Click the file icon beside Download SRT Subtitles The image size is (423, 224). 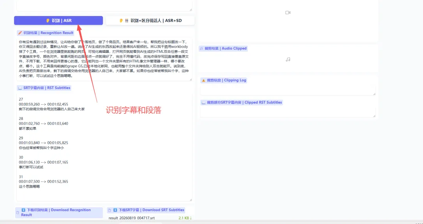pyautogui.click(x=110, y=210)
